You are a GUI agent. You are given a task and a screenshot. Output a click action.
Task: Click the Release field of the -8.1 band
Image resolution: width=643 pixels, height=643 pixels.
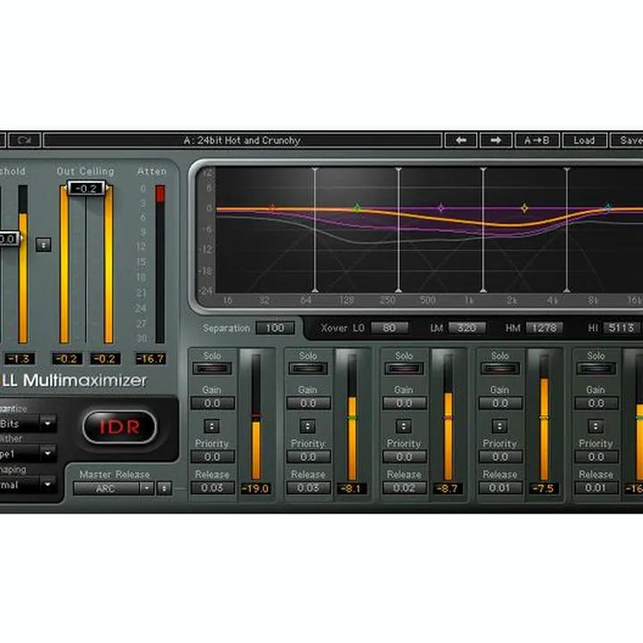pyautogui.click(x=308, y=488)
